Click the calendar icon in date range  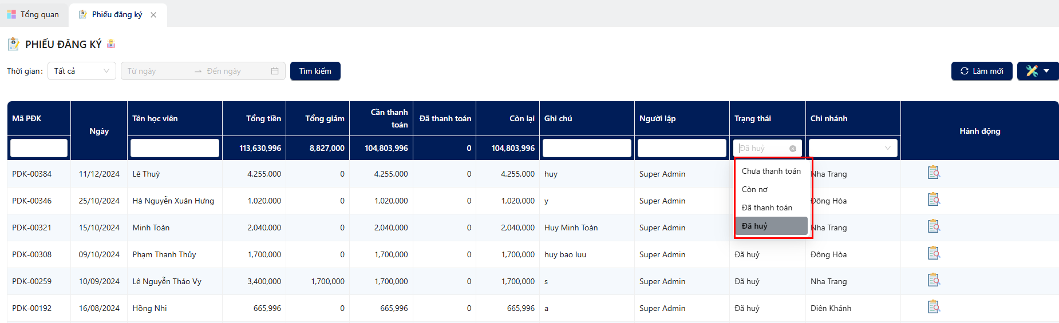(275, 71)
